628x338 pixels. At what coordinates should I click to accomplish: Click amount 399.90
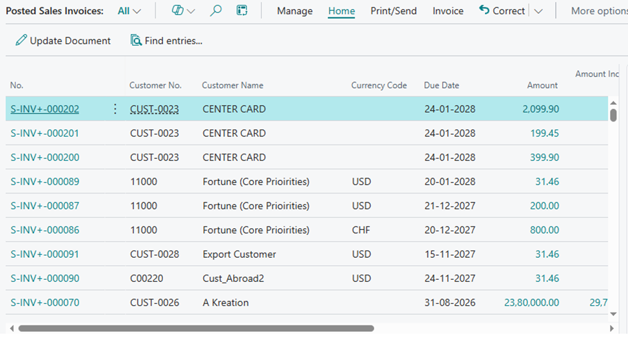click(x=544, y=158)
